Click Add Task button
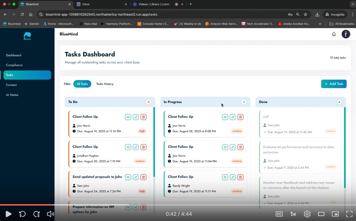 point(334,84)
